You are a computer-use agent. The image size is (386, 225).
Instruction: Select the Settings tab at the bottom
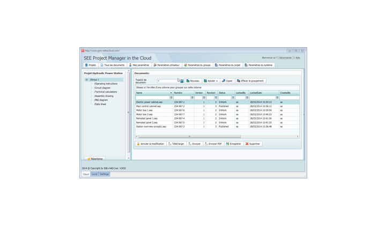[x=104, y=174]
